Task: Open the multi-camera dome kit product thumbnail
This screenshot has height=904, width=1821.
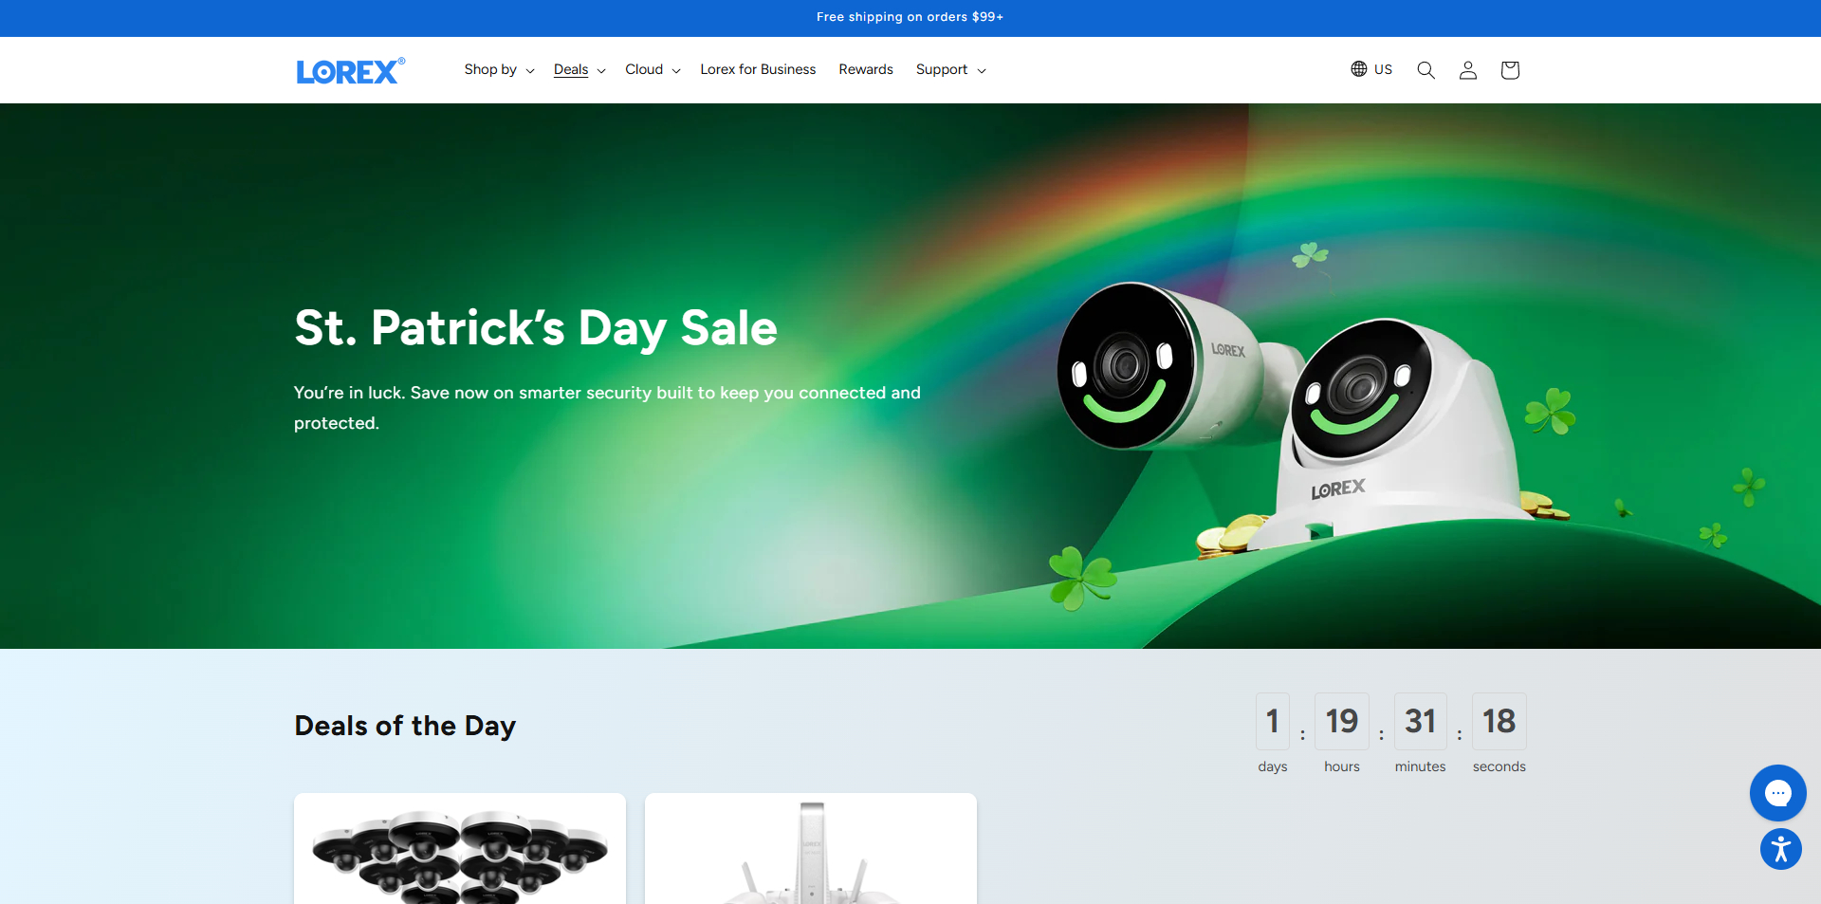Action: click(460, 849)
